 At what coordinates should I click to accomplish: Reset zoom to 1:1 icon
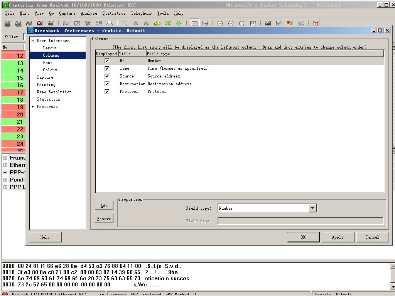click(x=242, y=24)
